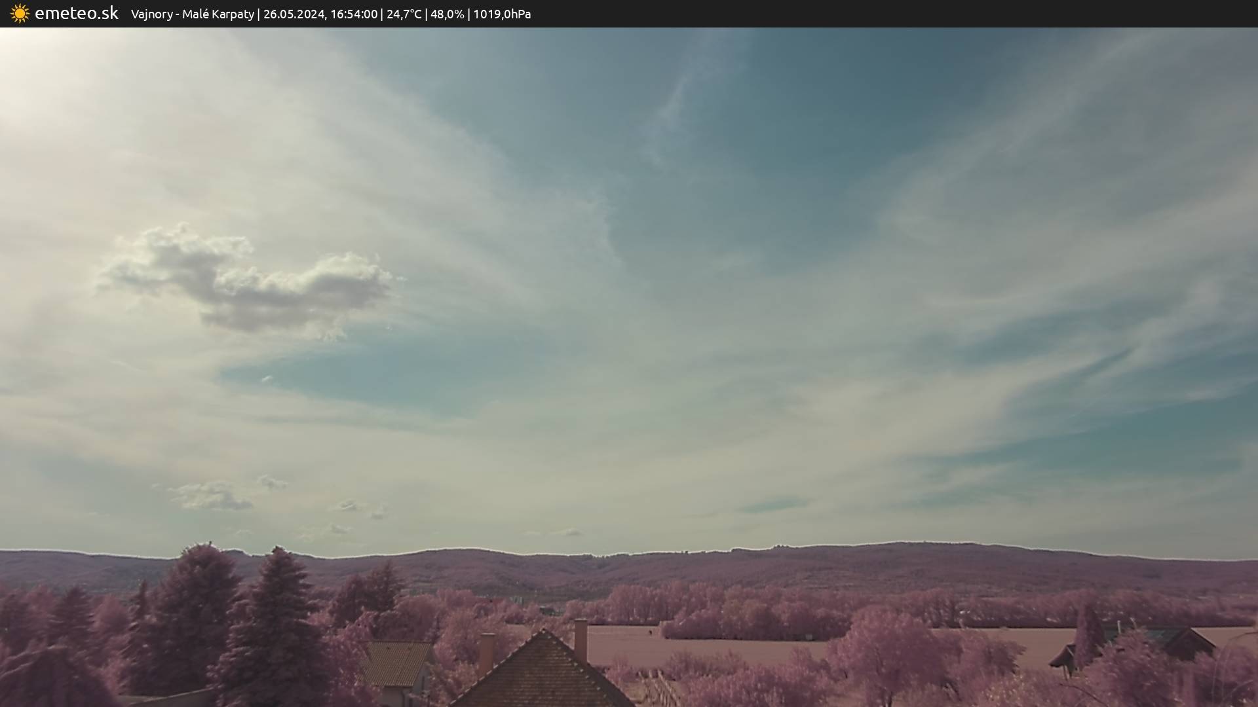1258x707 pixels.
Task: Click the 24,7°C temperature reading
Action: (x=404, y=14)
